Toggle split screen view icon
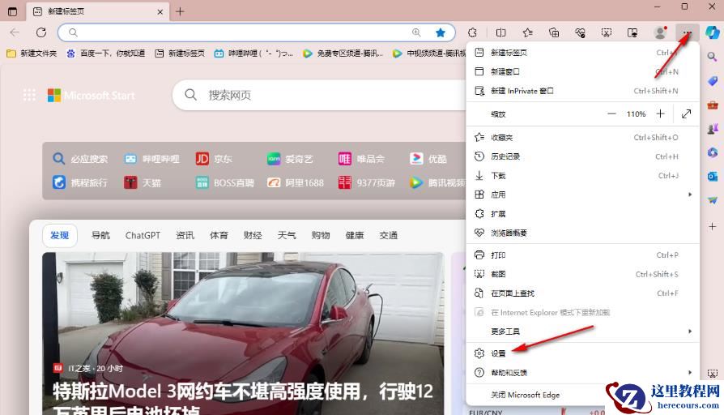Viewport: 724px width, 415px height. coord(500,32)
